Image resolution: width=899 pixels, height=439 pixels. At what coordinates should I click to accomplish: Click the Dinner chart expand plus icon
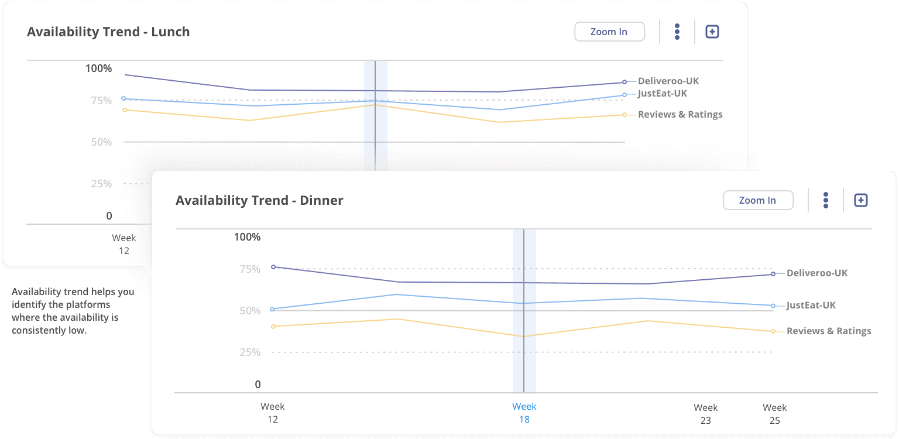pos(860,200)
